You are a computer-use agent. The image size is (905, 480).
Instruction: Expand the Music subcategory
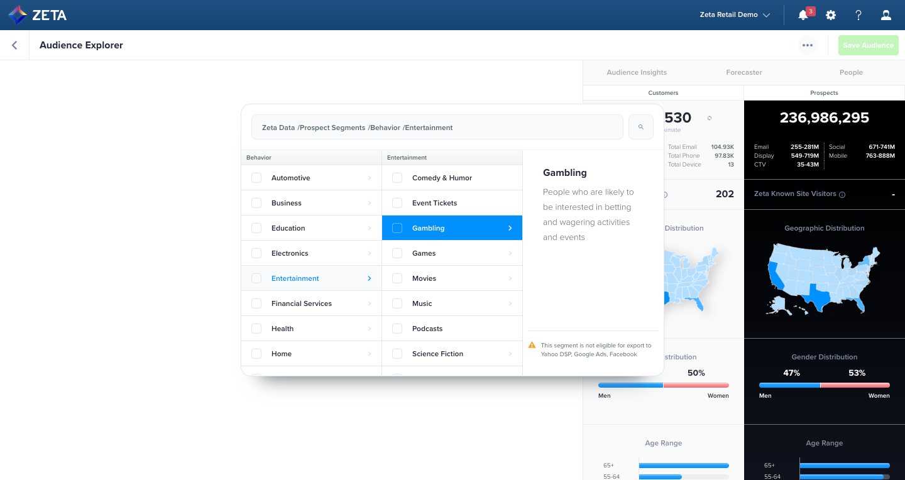coord(510,303)
